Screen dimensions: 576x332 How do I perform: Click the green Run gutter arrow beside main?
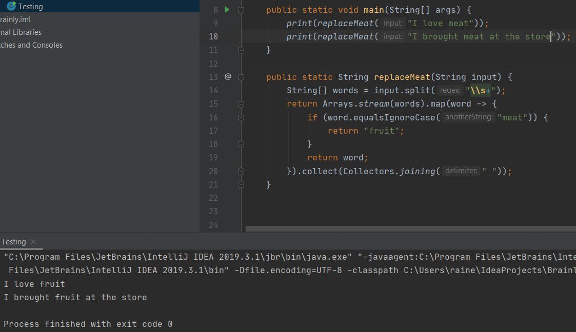[227, 10]
